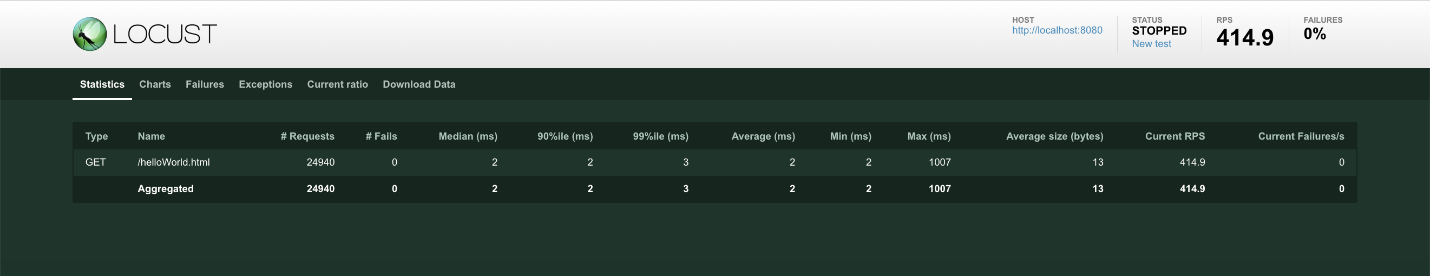Open the http://localhost:8080 host link

(x=1057, y=30)
